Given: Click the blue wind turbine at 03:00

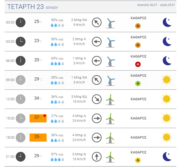Looking at the screenshot, I should pos(110,42).
